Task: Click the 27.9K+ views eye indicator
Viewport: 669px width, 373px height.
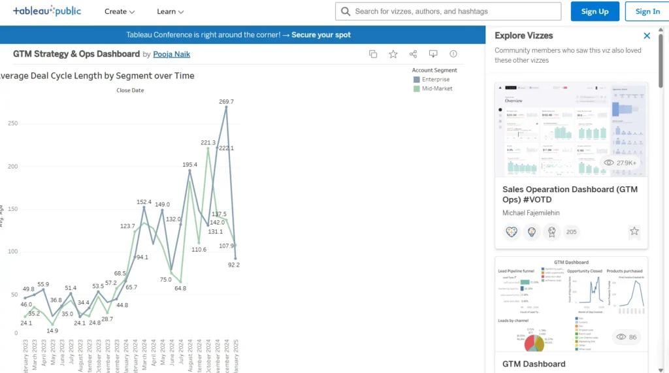Action: coord(621,163)
